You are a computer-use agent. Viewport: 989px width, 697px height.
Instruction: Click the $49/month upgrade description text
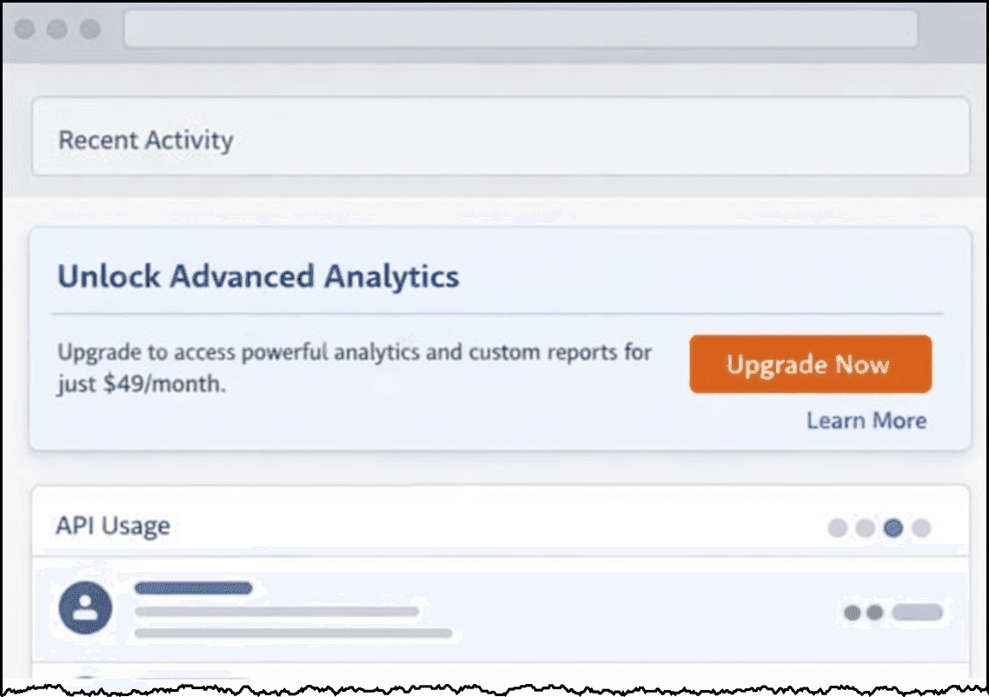click(354, 368)
